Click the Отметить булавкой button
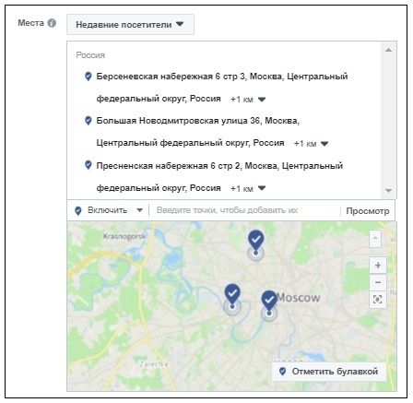The width and height of the screenshot is (413, 403). [329, 372]
